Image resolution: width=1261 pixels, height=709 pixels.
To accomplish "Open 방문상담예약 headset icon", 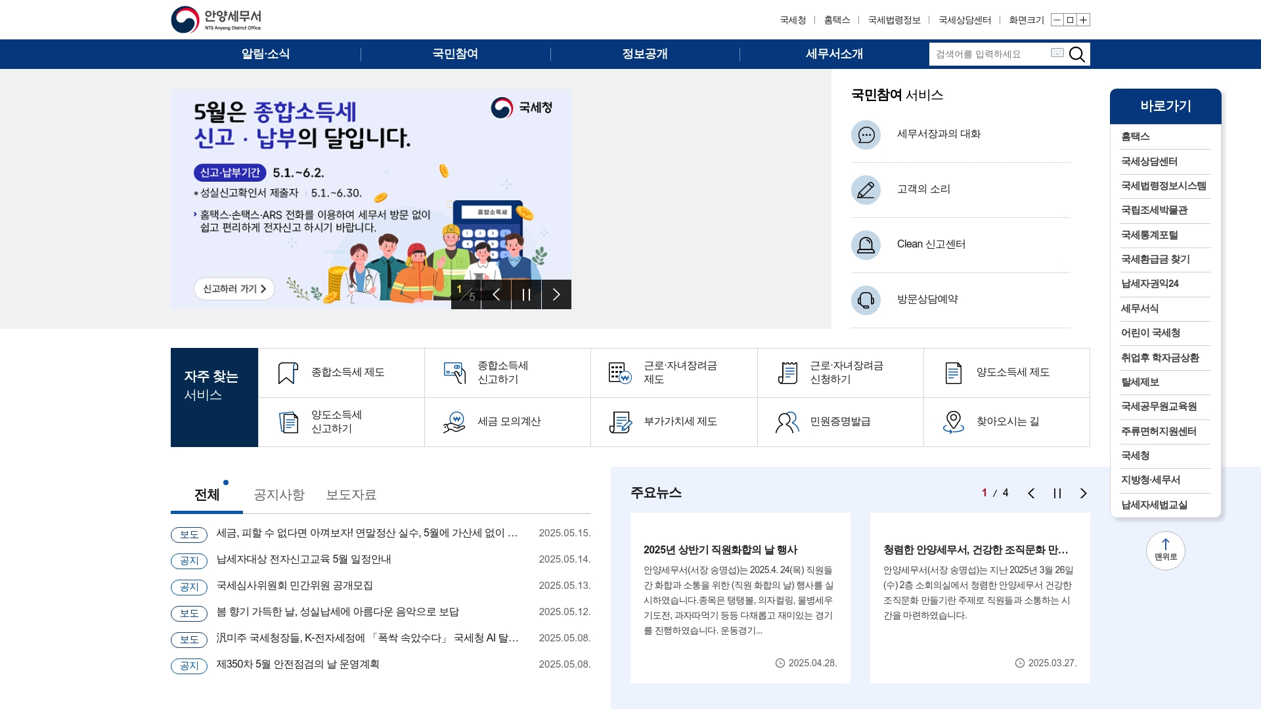I will 866,300.
